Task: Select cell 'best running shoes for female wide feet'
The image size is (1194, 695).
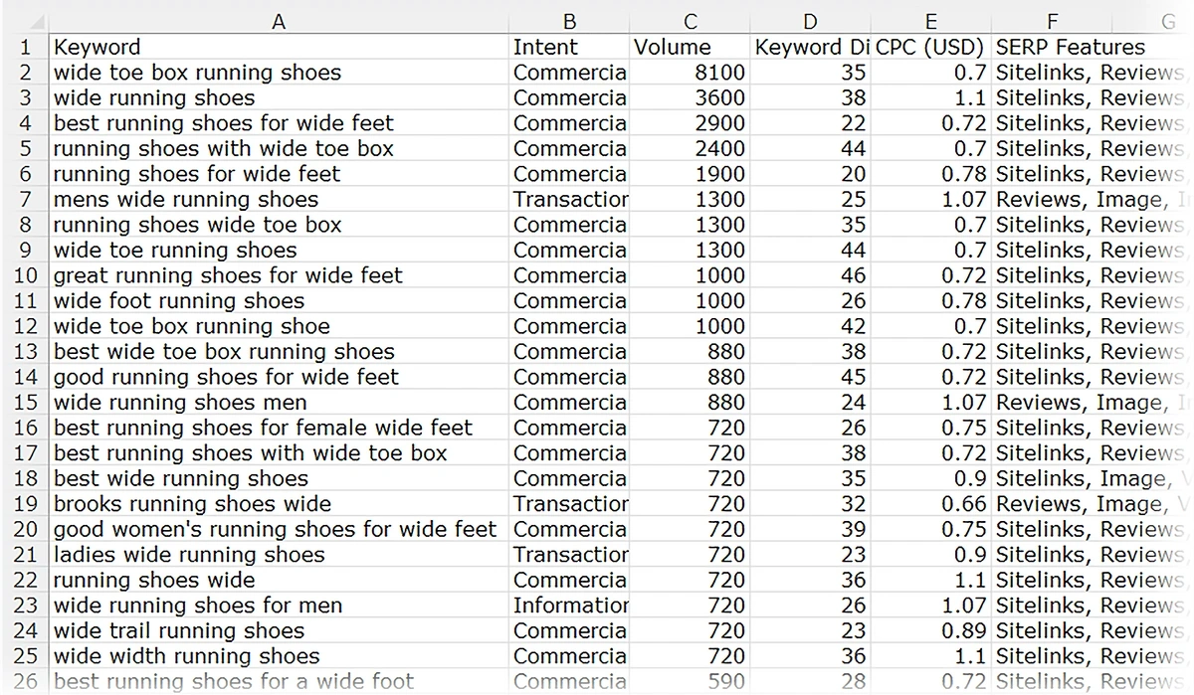Action: tap(279, 428)
